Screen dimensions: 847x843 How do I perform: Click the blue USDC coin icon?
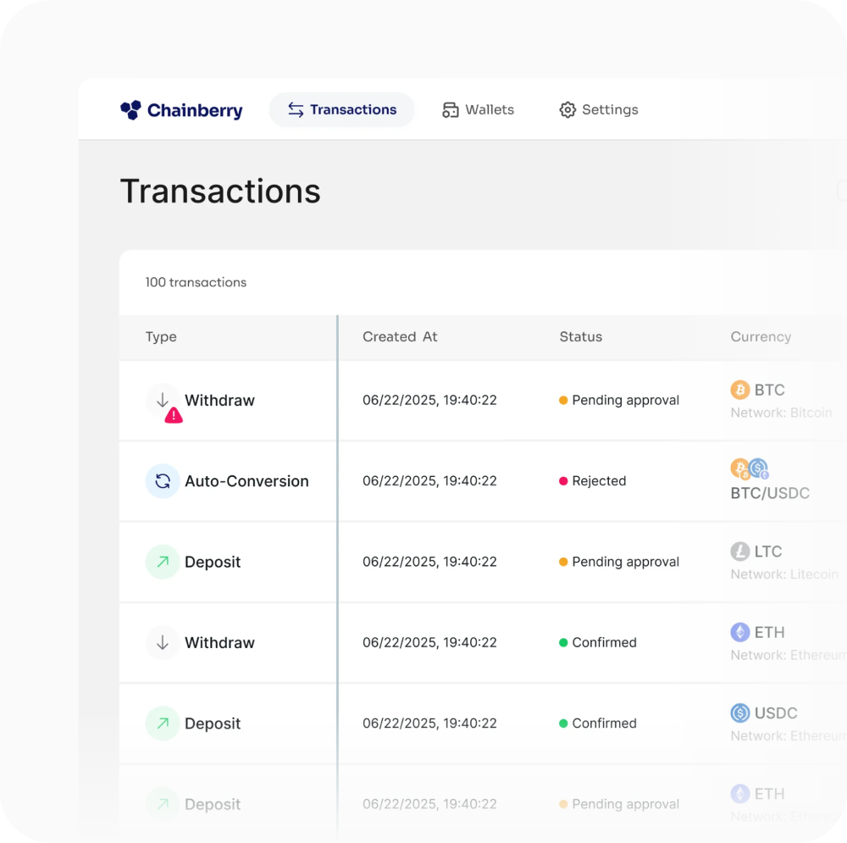740,713
